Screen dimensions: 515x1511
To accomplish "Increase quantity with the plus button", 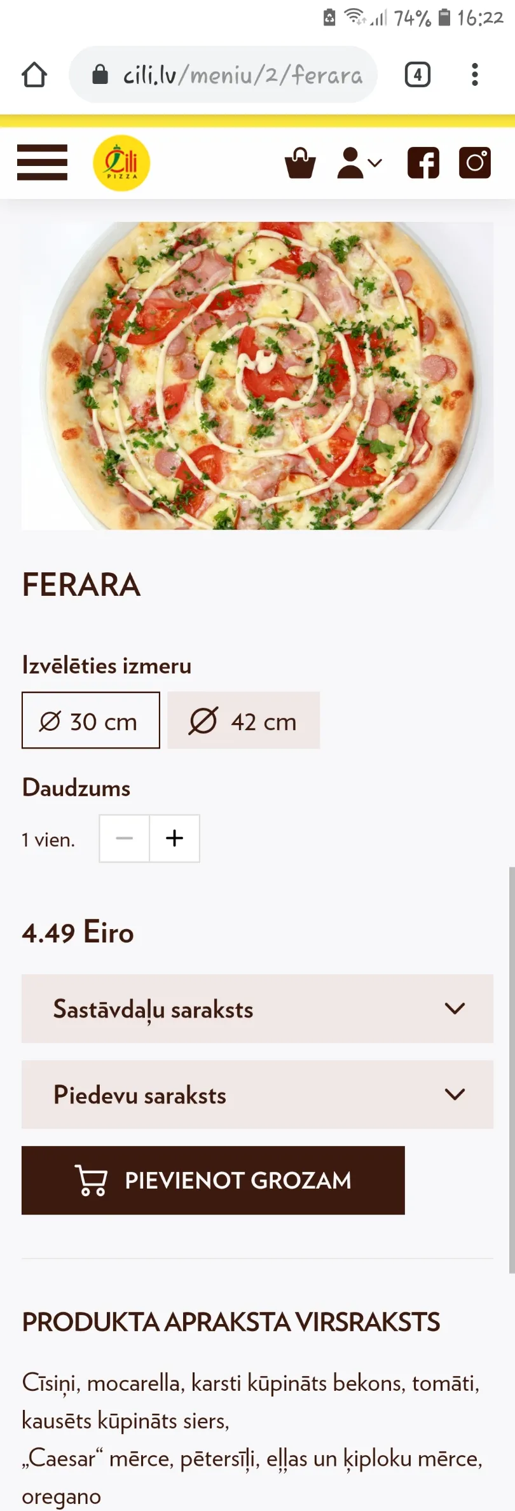I will 175,838.
